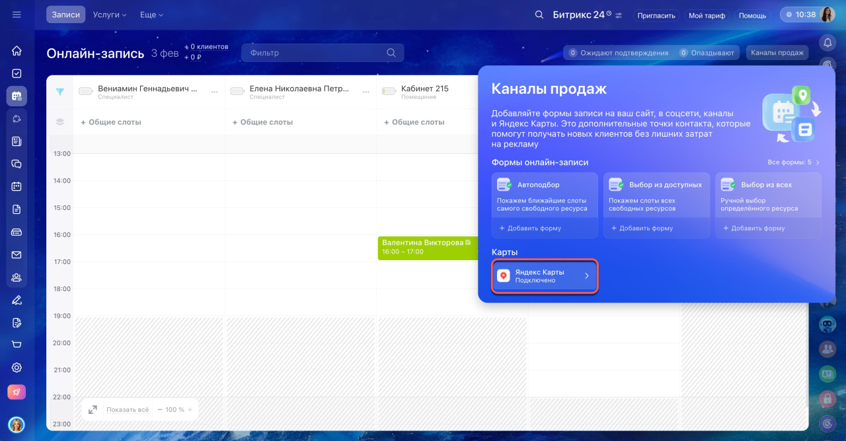Click the funnel filter icon in calendar
Screen dimensions: 846x441
click(x=60, y=92)
